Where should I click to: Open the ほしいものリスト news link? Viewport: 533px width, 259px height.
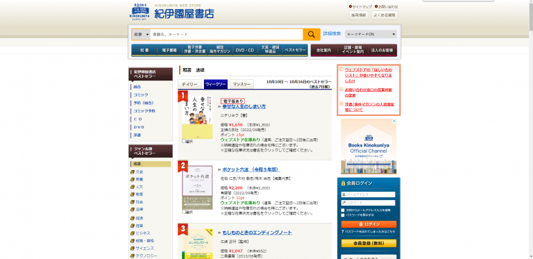click(369, 75)
